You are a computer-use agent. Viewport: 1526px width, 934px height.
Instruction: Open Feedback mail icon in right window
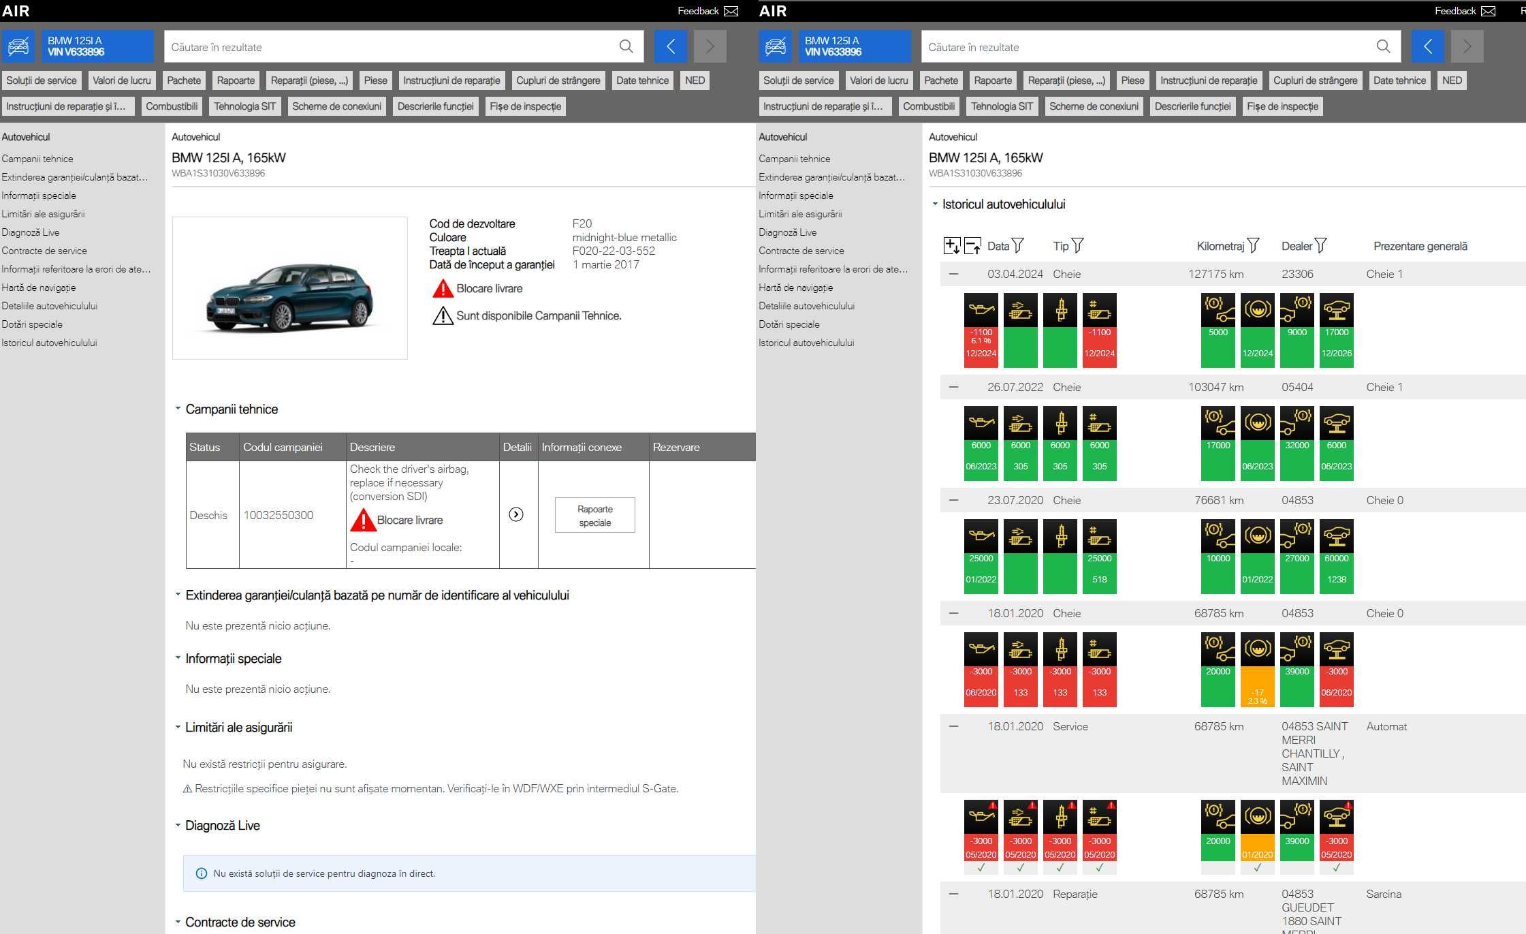[1489, 11]
